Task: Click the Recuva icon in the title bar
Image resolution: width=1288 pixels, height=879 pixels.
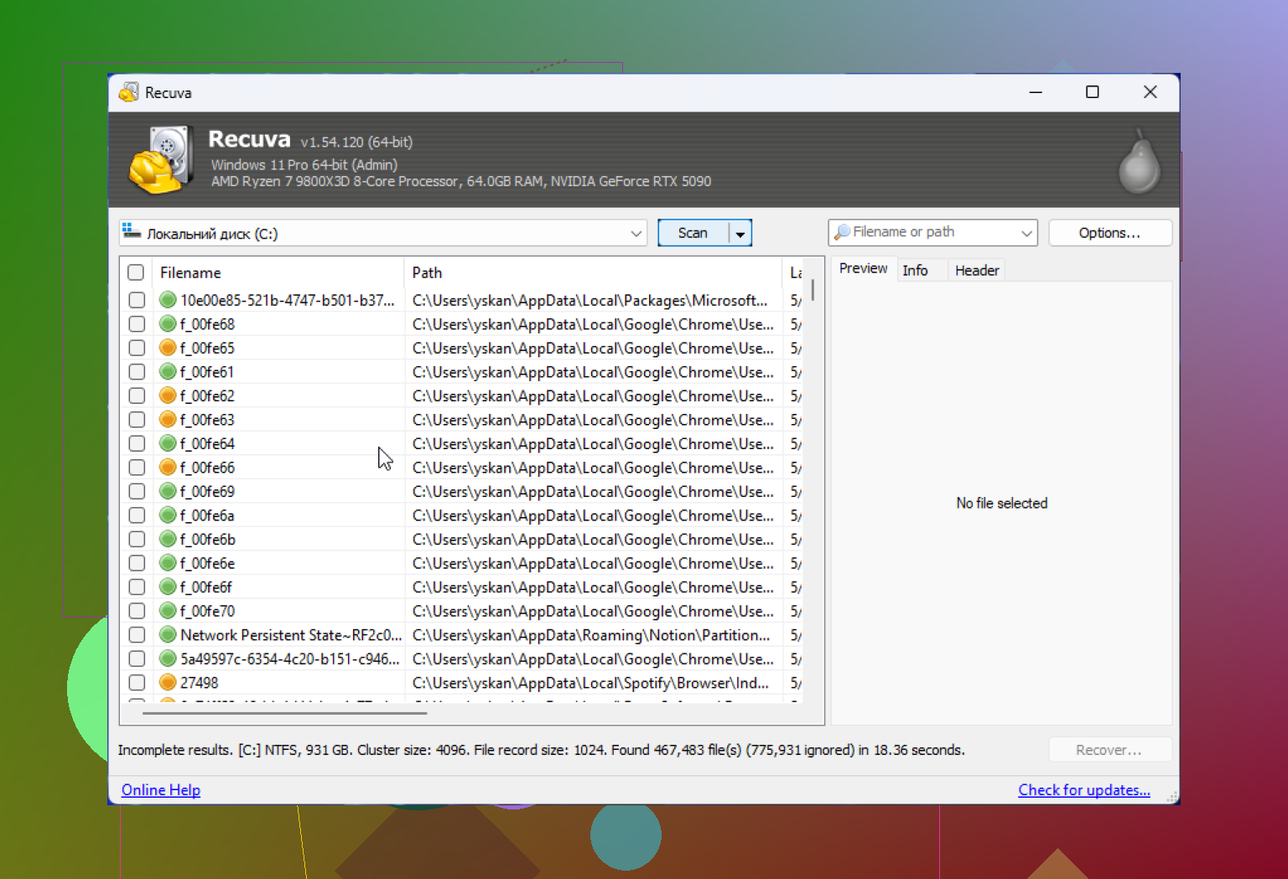Action: point(129,92)
